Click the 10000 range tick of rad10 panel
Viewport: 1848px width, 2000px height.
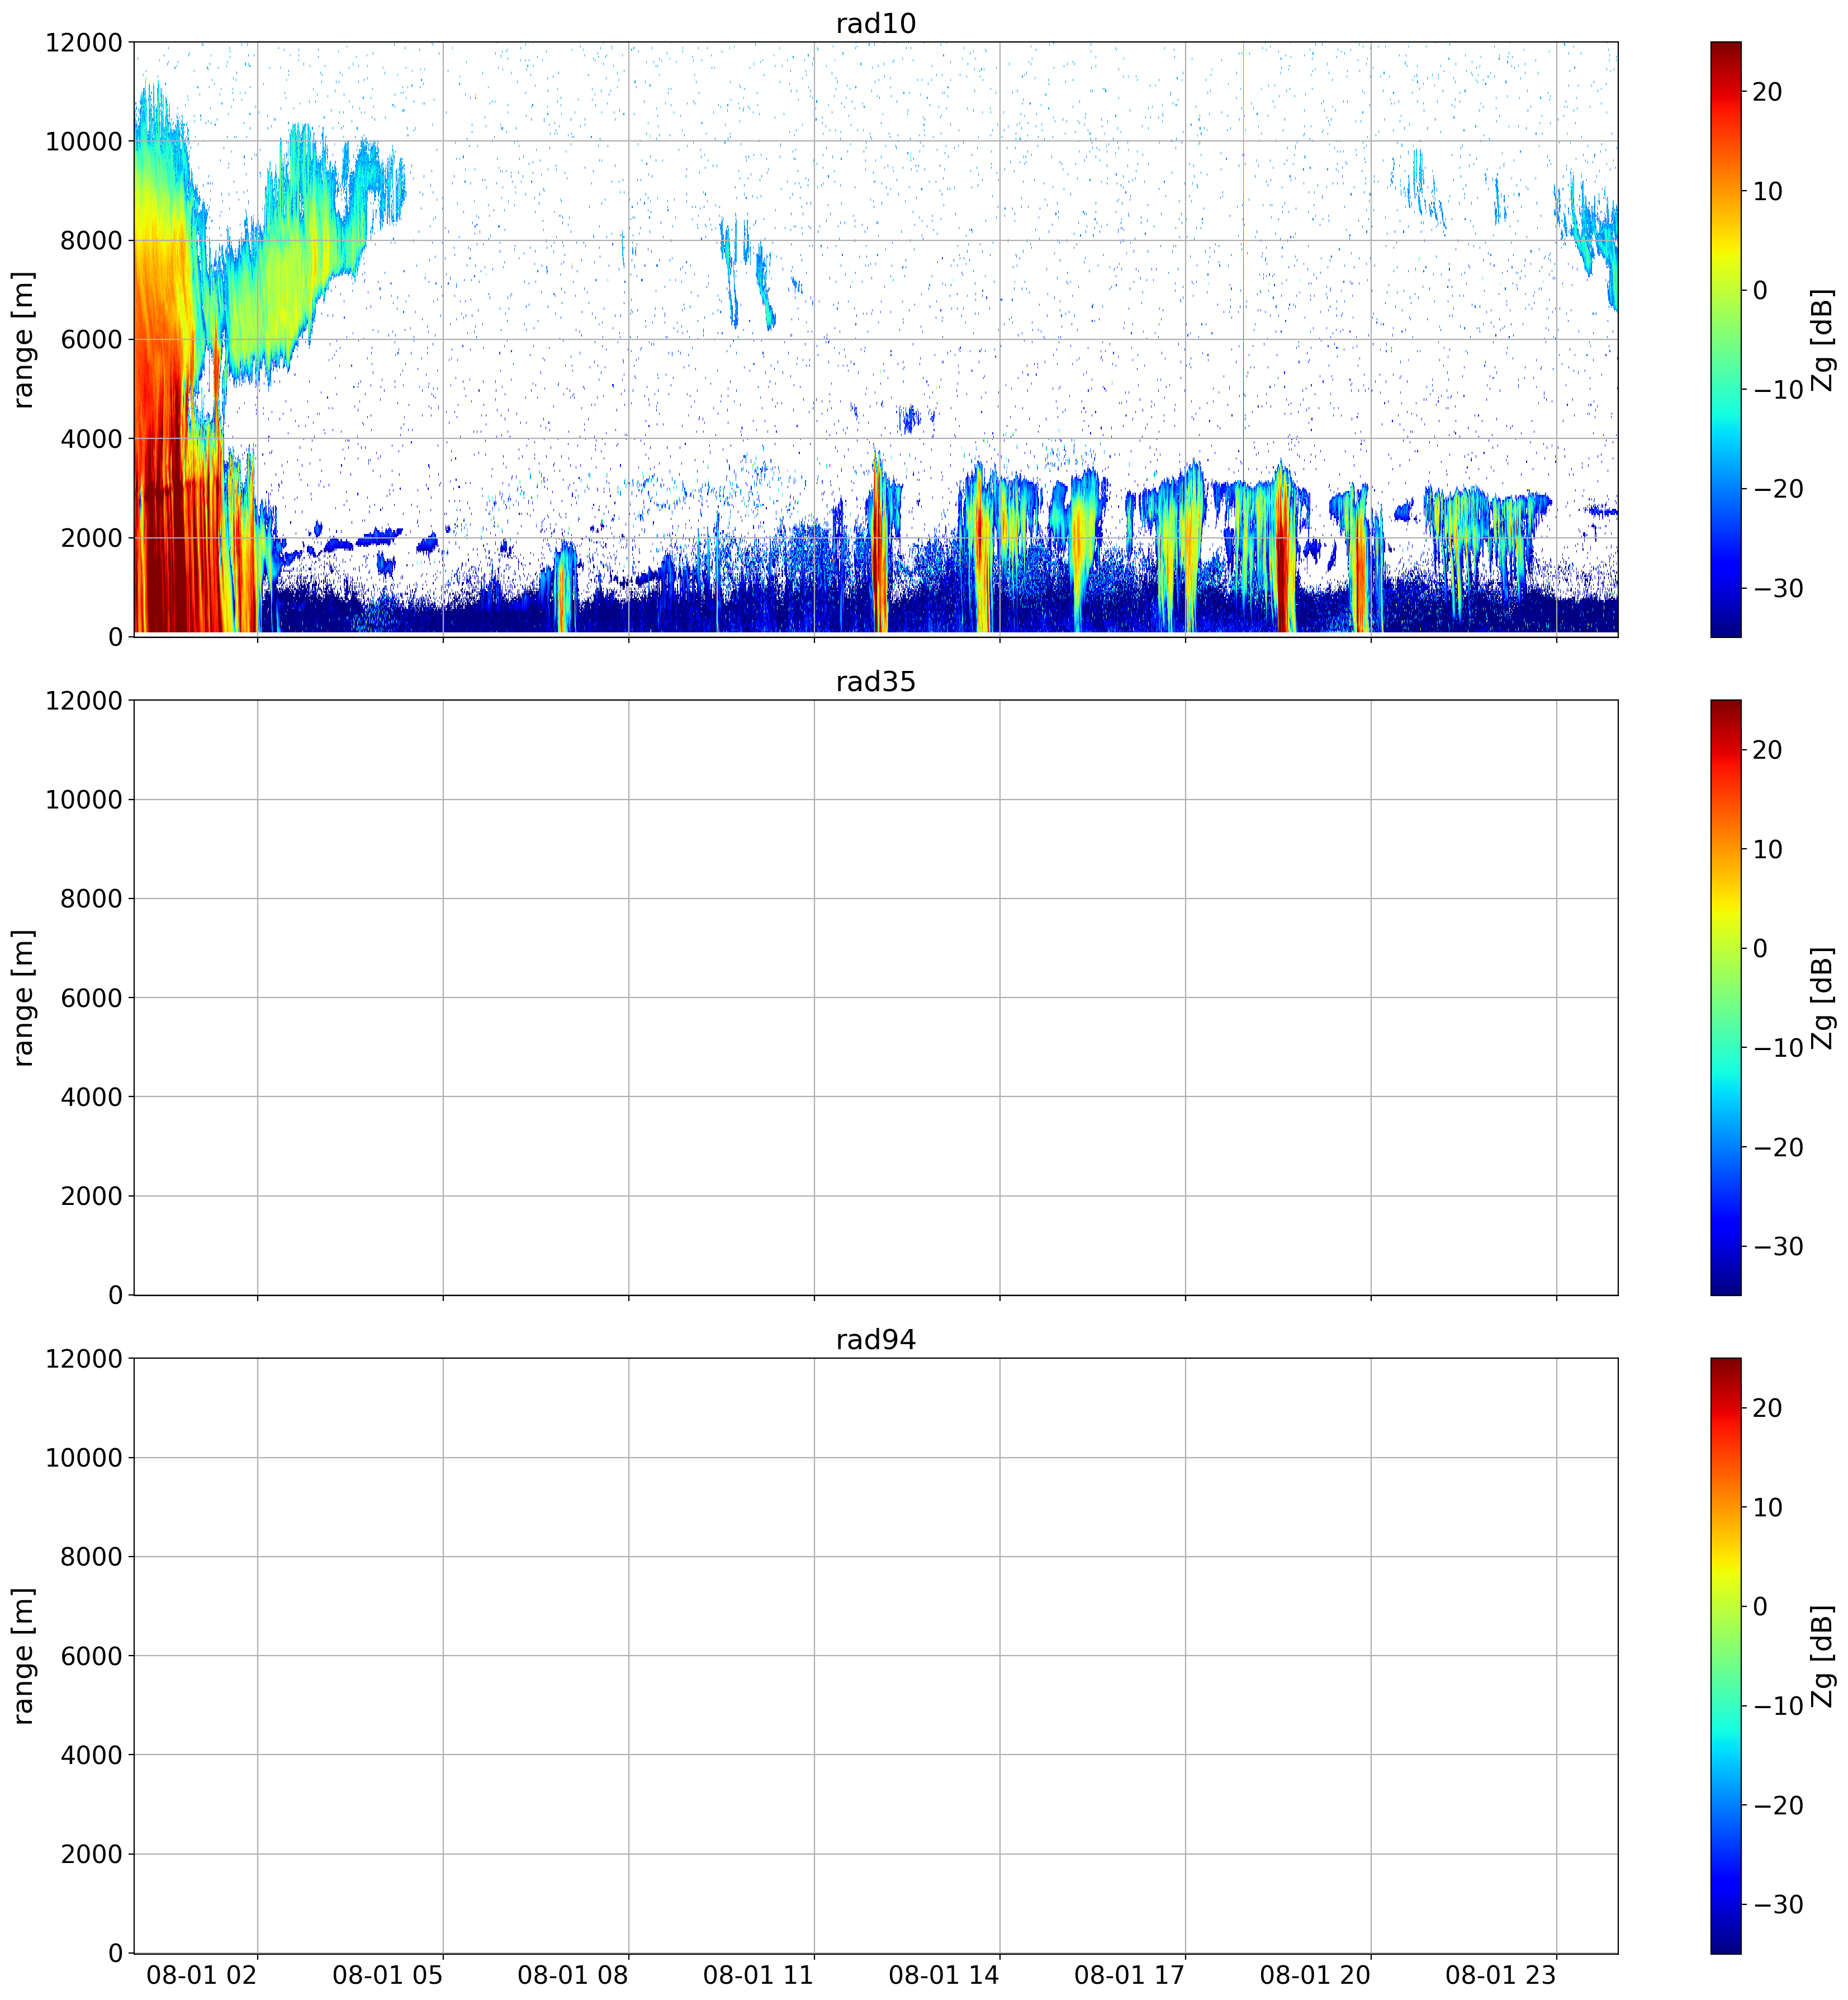tap(84, 142)
